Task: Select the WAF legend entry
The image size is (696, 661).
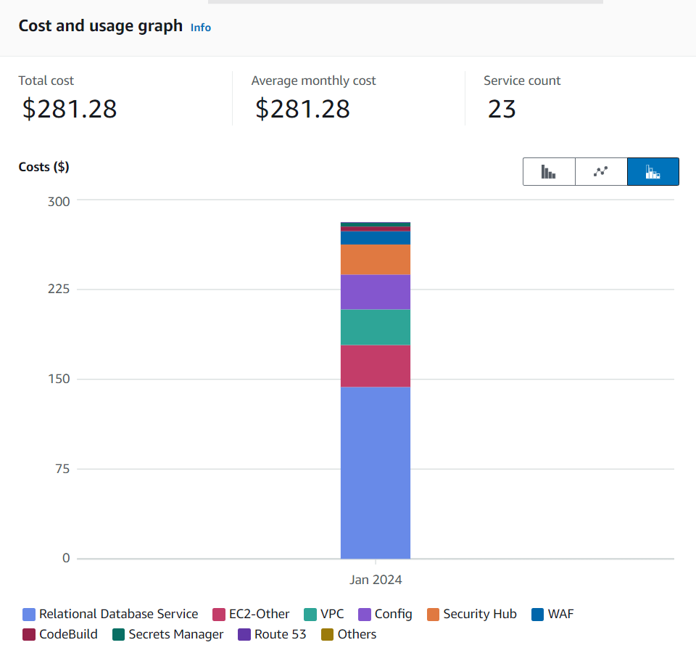Action: point(552,614)
